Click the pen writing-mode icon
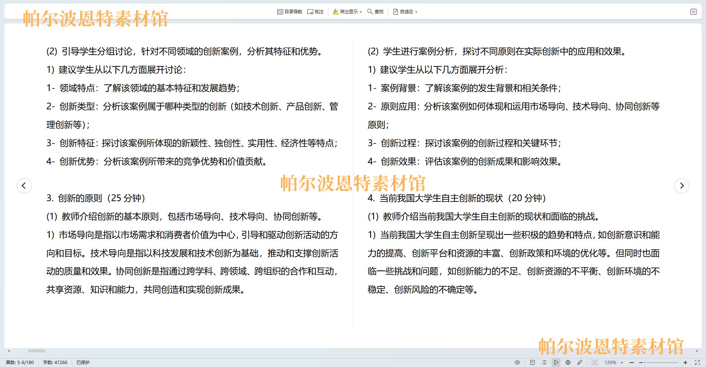Image resolution: width=706 pixels, height=367 pixels. coord(580,362)
